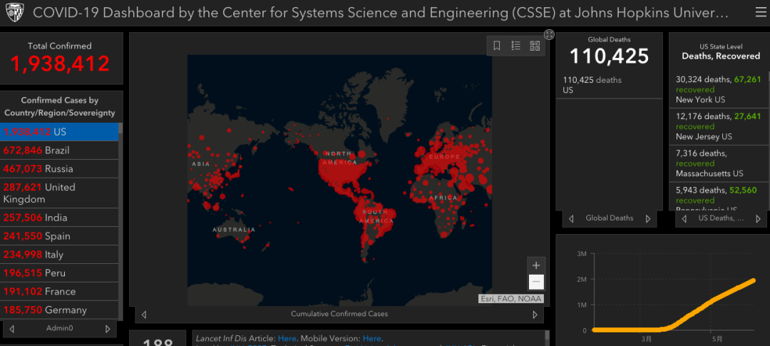The image size is (770, 346).
Task: Select Peru row with 196,515 cases
Action: point(59,273)
